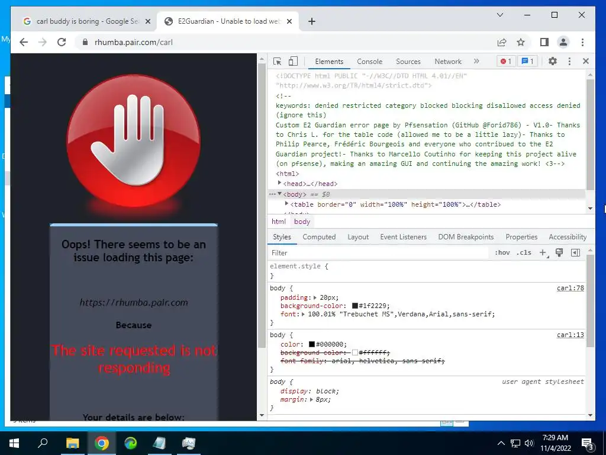
Task: Open a new browser tab
Action: click(312, 21)
